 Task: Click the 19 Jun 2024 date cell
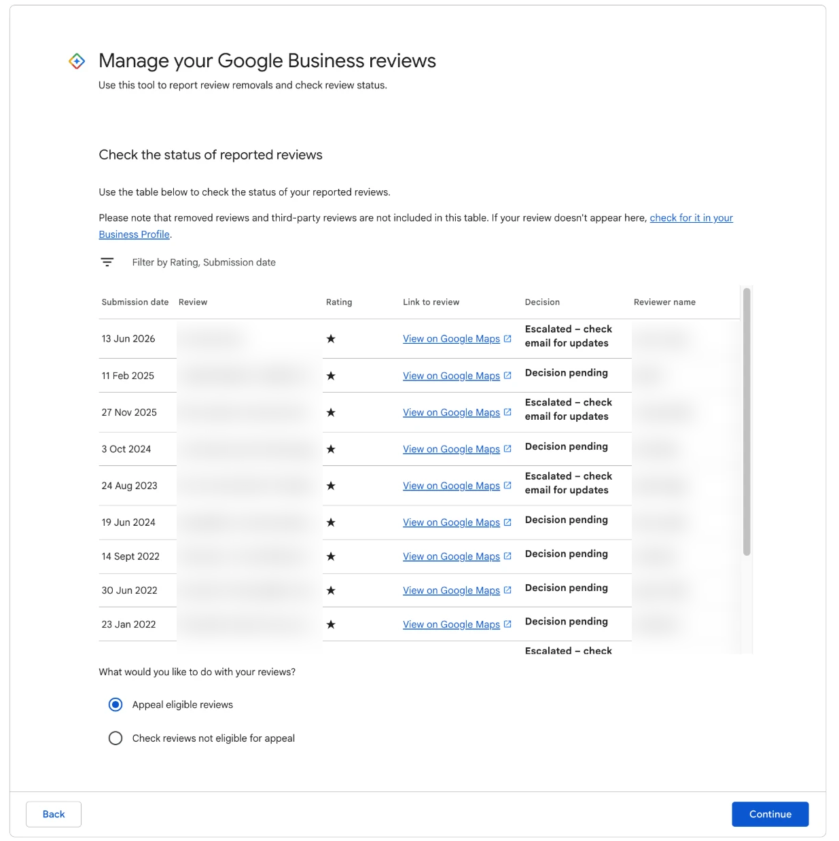click(x=128, y=522)
